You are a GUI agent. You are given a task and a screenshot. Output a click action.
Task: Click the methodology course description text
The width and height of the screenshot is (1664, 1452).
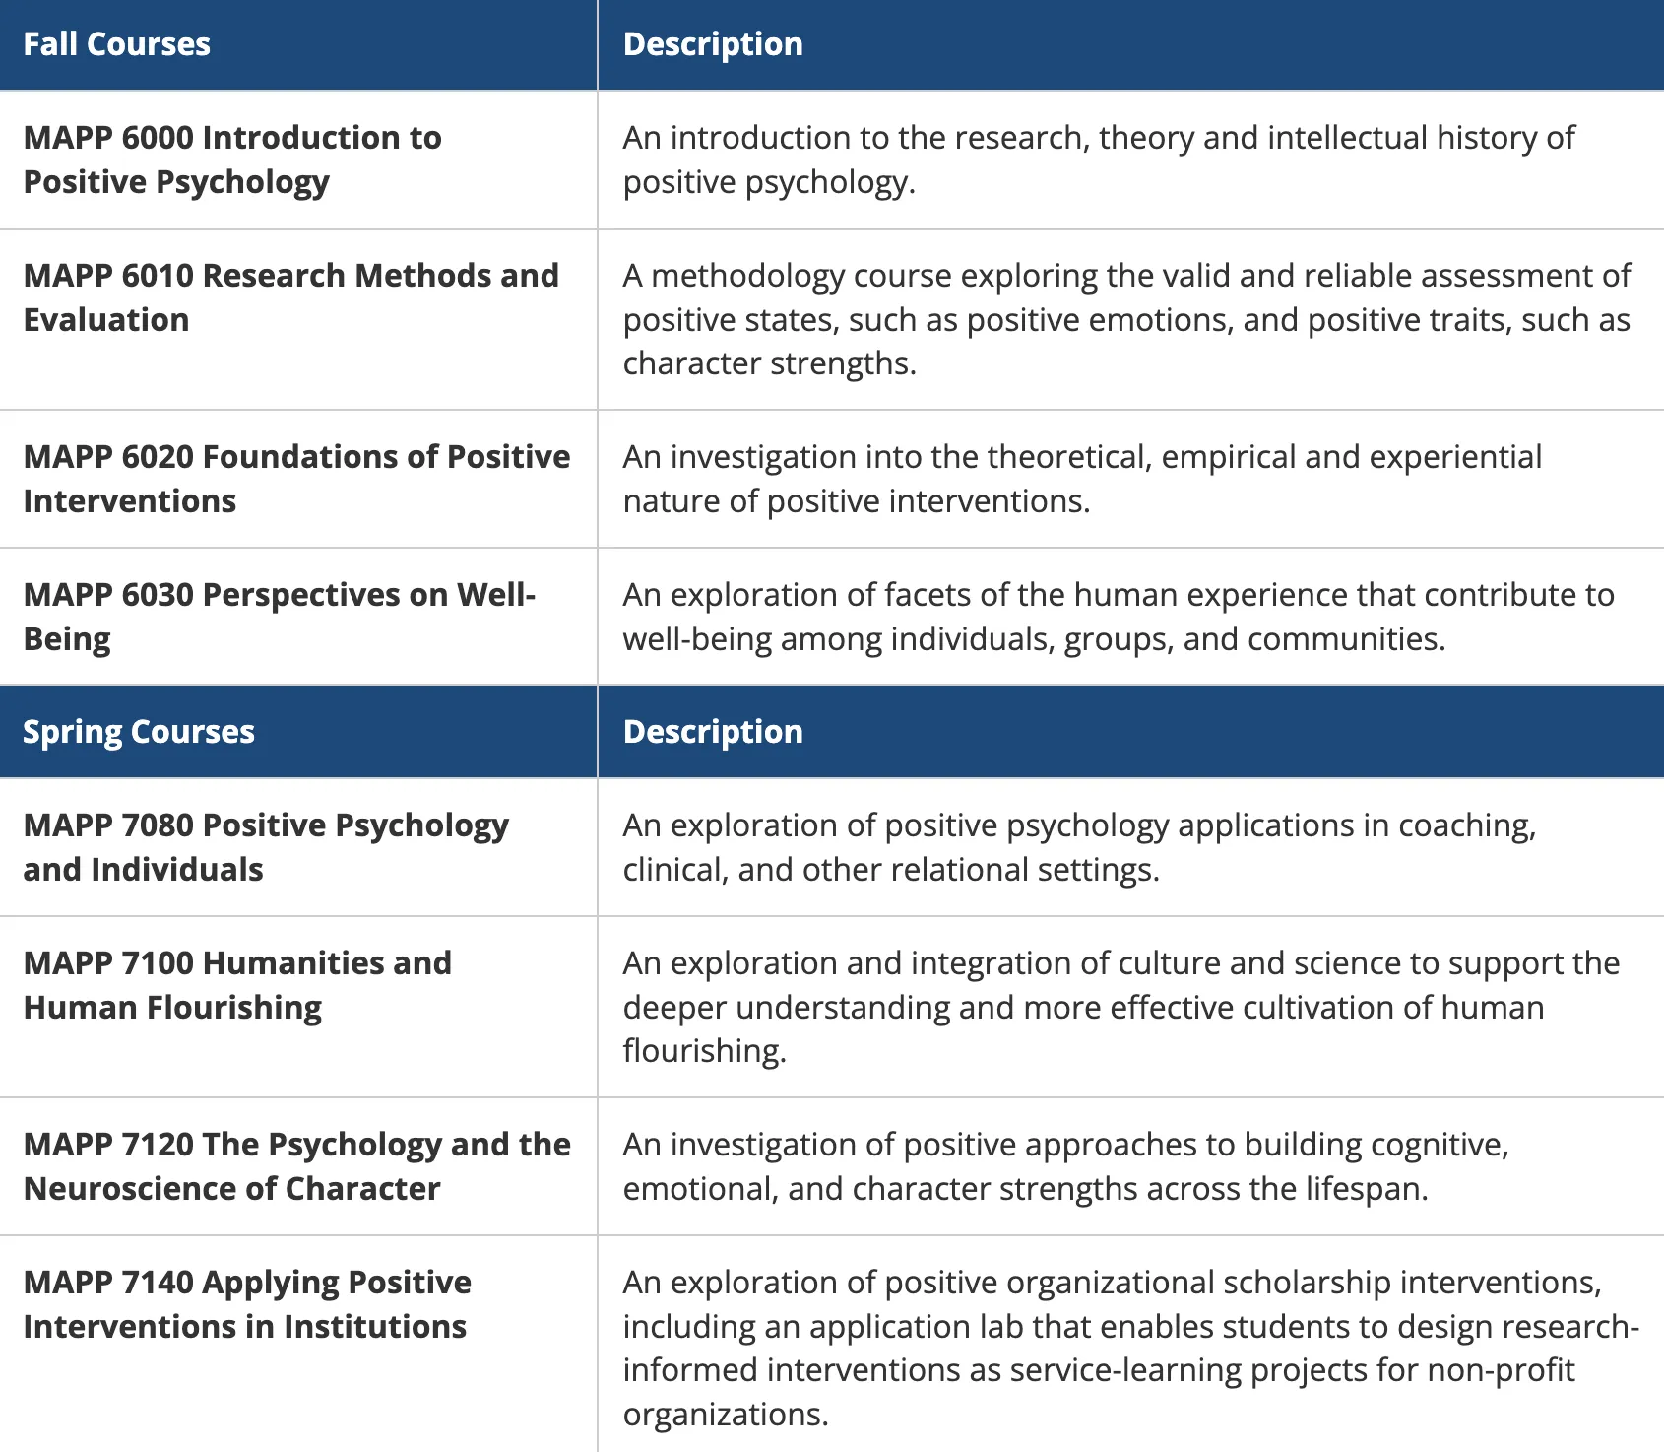1125,319
